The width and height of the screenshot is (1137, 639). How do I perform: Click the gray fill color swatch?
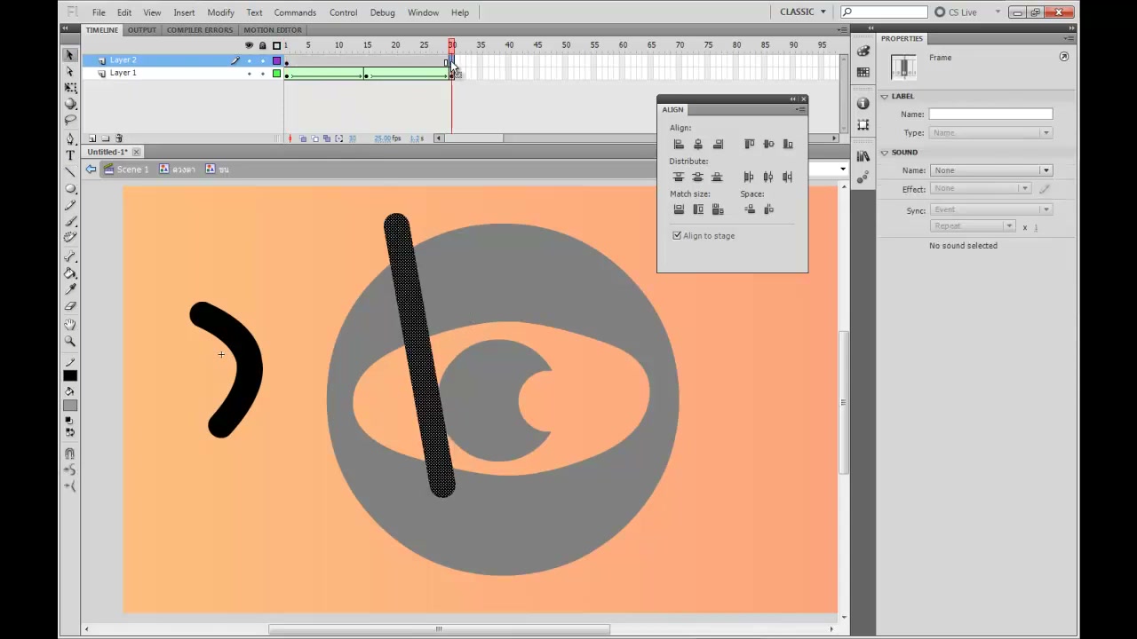coord(70,406)
